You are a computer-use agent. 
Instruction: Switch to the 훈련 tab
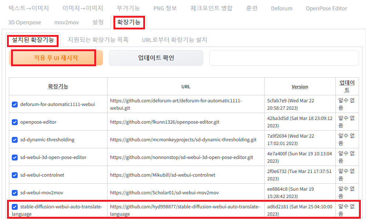pyautogui.click(x=252, y=8)
